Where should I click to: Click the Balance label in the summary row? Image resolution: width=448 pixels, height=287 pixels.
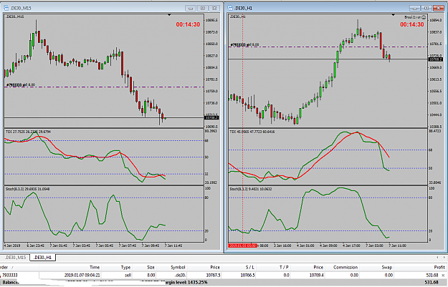[x=11, y=283]
